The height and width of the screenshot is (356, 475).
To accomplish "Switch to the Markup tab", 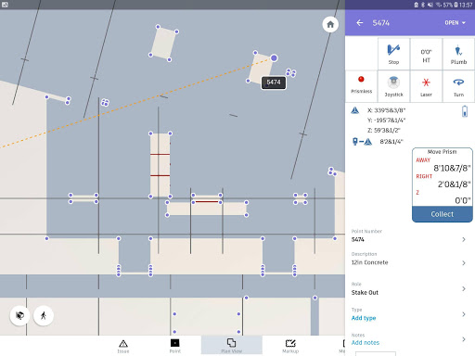I will [290, 347].
